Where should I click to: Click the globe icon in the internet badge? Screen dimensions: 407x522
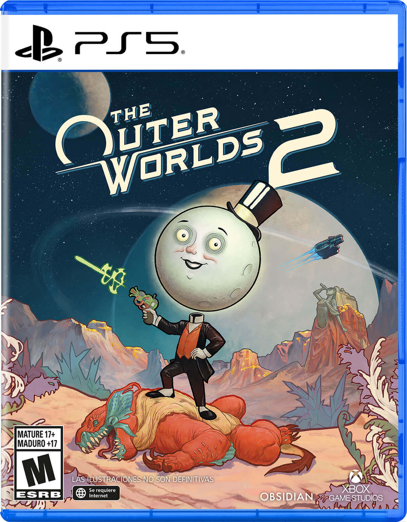click(x=81, y=493)
